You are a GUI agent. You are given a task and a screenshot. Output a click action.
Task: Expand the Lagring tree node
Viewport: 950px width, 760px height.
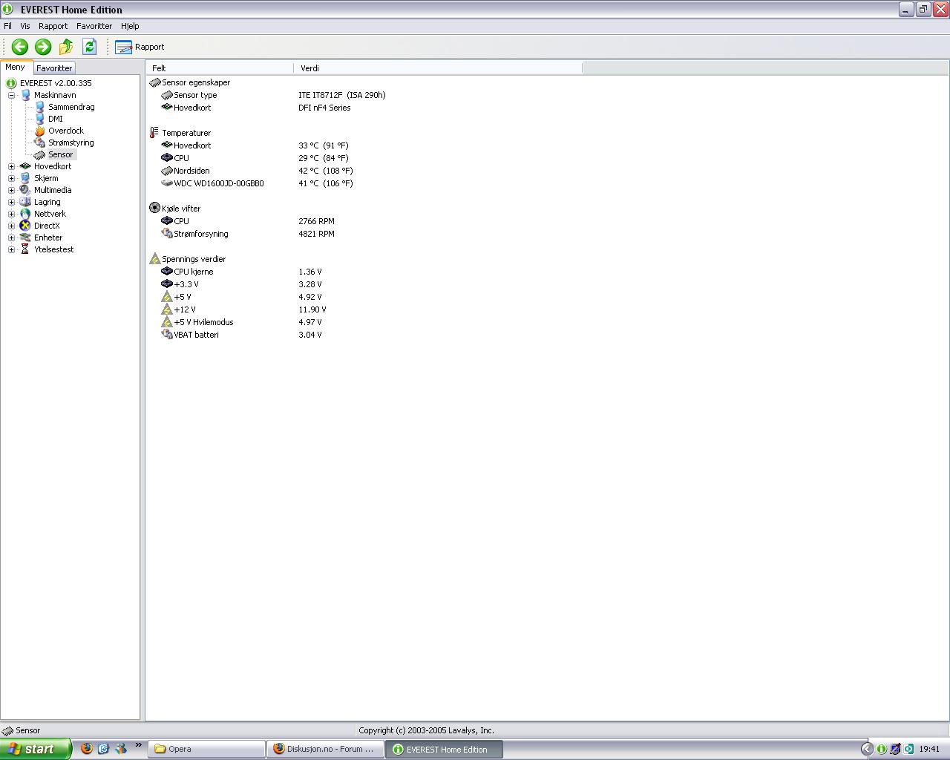pyautogui.click(x=12, y=202)
